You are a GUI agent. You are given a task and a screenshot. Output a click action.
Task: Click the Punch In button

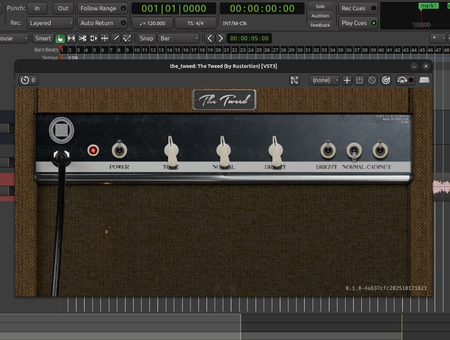pos(37,8)
